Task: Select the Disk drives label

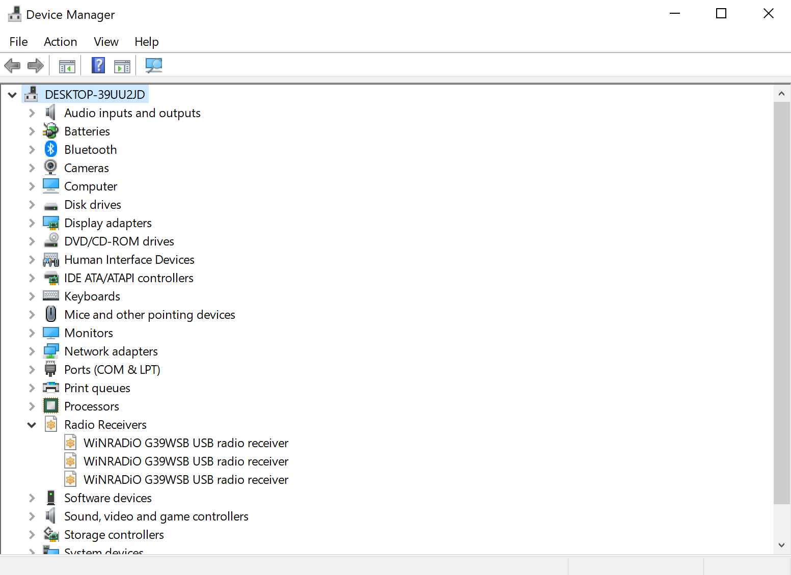Action: (93, 205)
